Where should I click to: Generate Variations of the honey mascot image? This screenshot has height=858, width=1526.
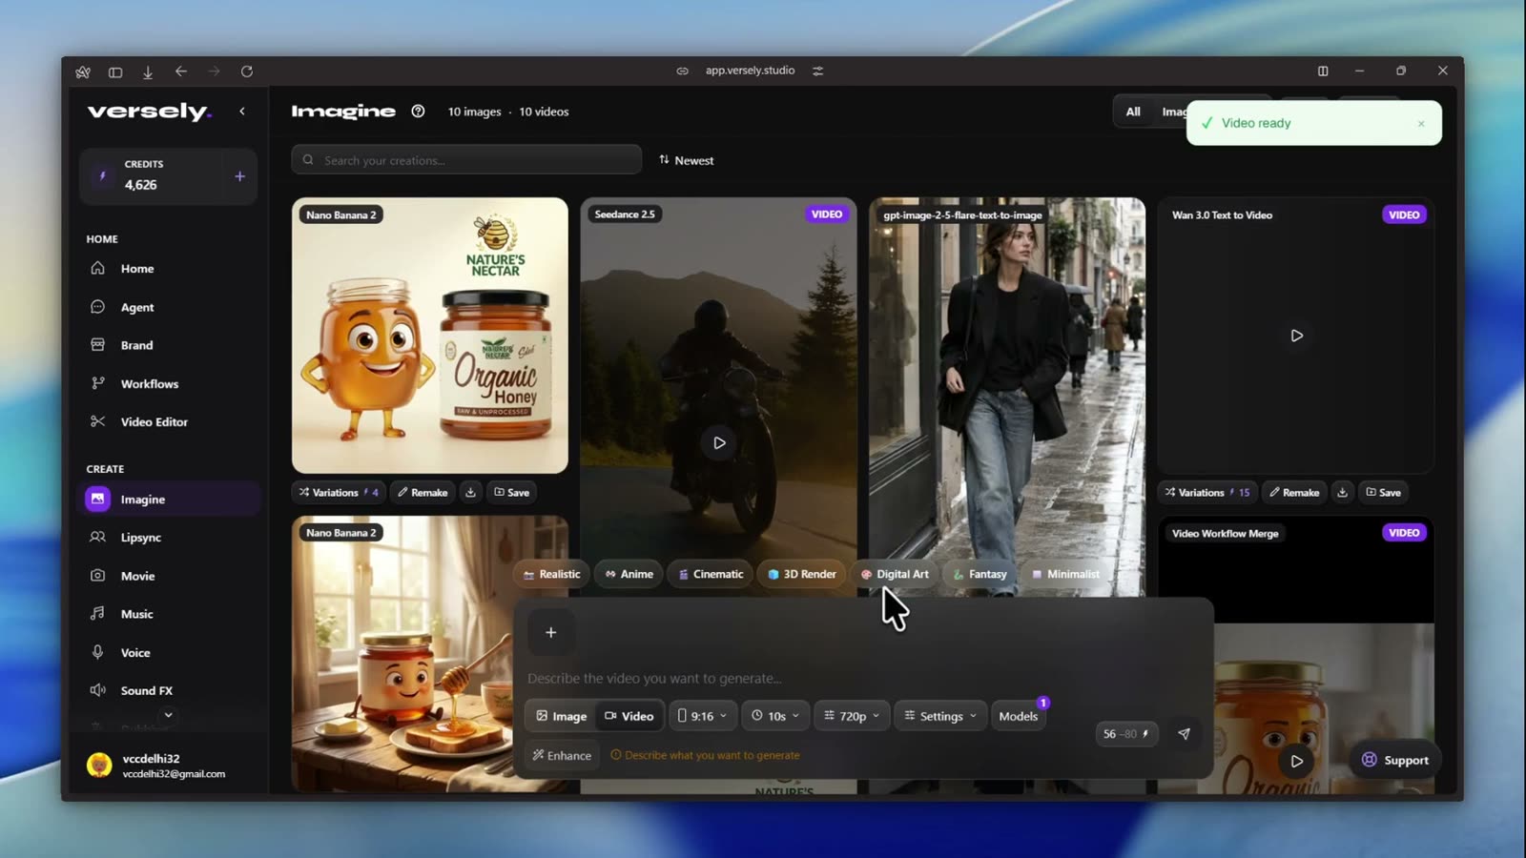339,493
